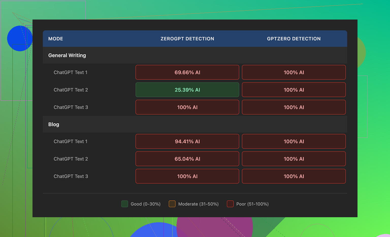
Task: Select the MODE column header
Action: pos(56,39)
